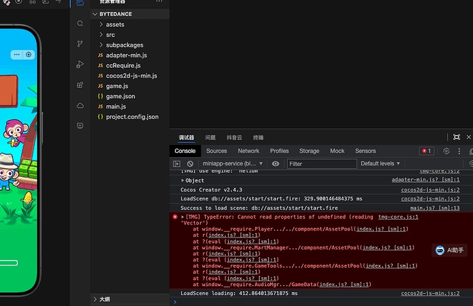Screen dimensions: 473x306
Task: Open adapter-min.js file
Action: (126, 55)
